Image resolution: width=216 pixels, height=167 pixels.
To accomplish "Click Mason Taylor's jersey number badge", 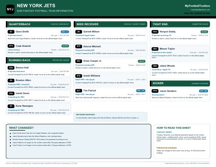I will coord(155,49).
